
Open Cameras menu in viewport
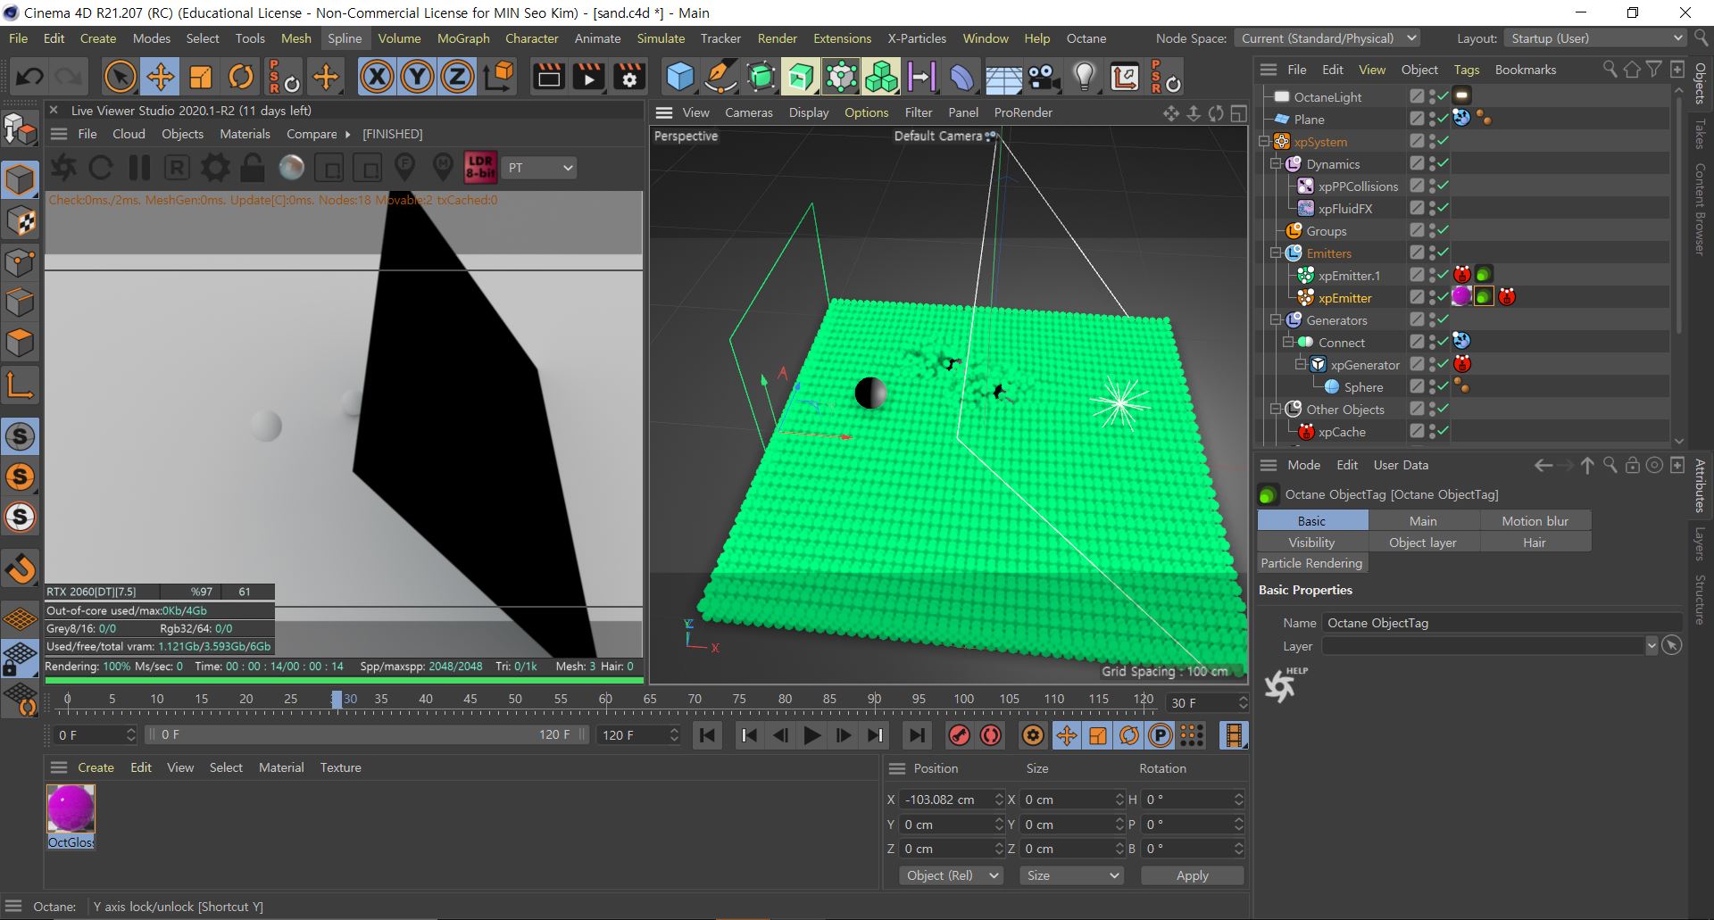748,112
